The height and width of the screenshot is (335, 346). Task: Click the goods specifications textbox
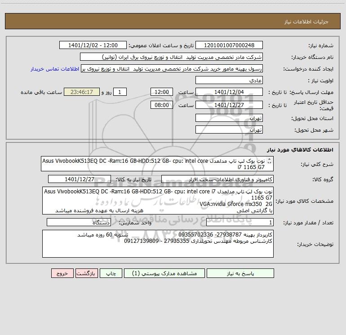pos(158,201)
